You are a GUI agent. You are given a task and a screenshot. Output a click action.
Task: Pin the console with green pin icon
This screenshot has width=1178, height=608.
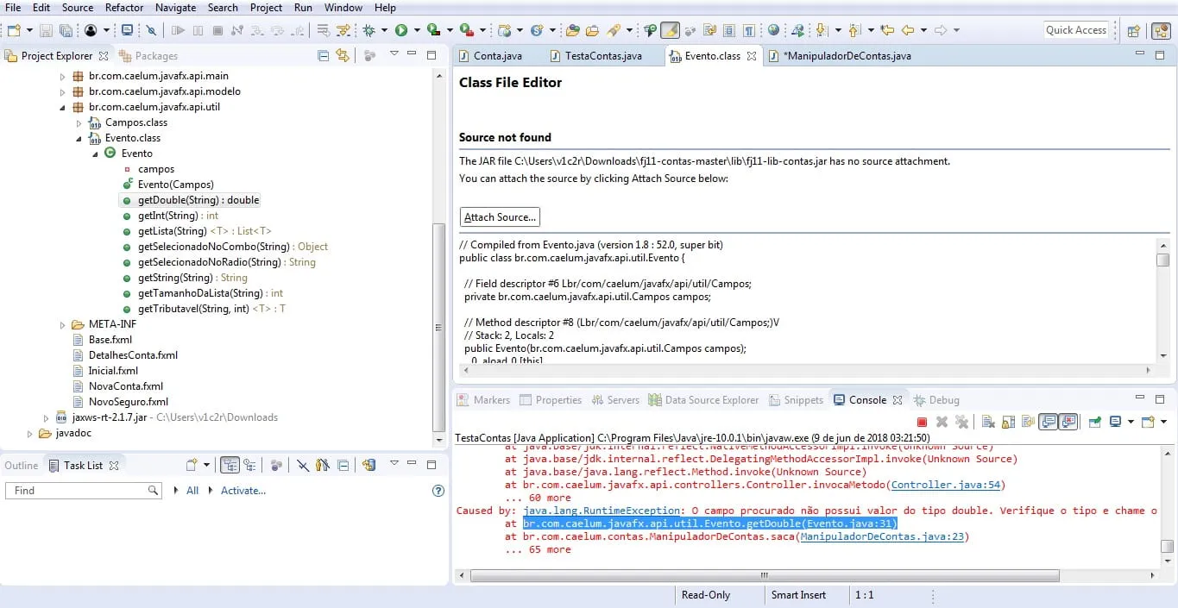coord(1094,422)
